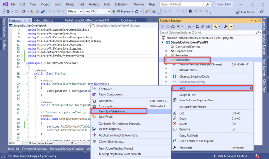
Task: Click the bookmark icon in toolbar
Action: click(x=190, y=12)
